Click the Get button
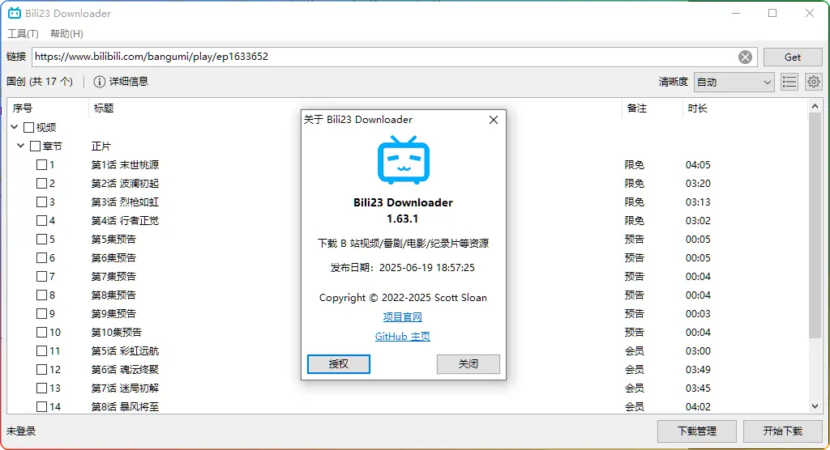The image size is (830, 450). (x=793, y=57)
